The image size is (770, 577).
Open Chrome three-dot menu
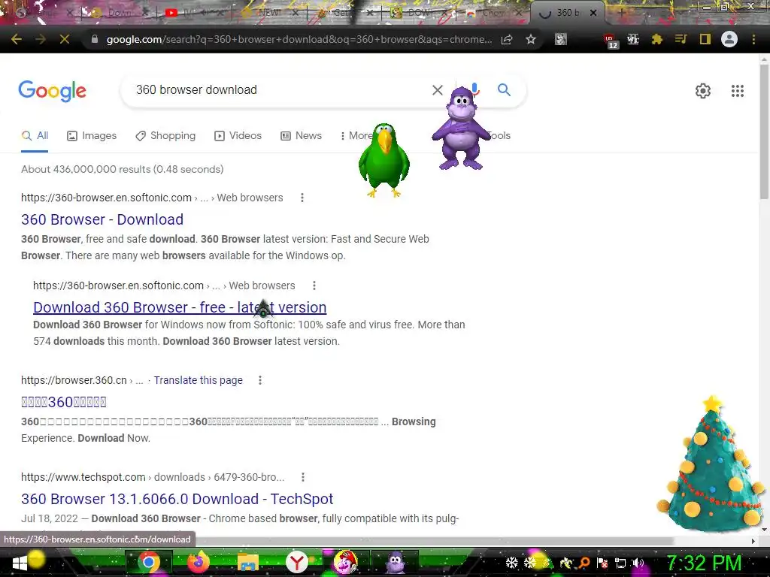(753, 39)
